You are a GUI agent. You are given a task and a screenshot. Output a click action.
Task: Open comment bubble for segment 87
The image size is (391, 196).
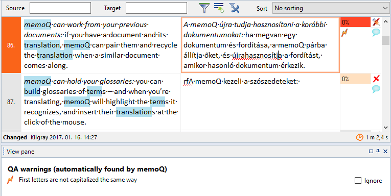pos(376,89)
